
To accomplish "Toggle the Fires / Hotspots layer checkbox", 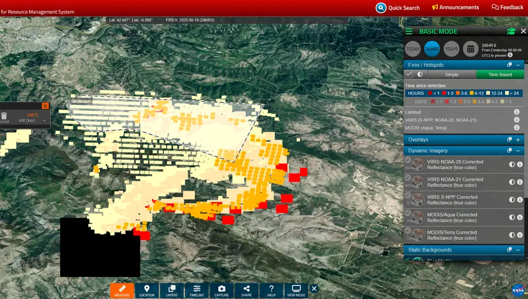I will [409, 75].
